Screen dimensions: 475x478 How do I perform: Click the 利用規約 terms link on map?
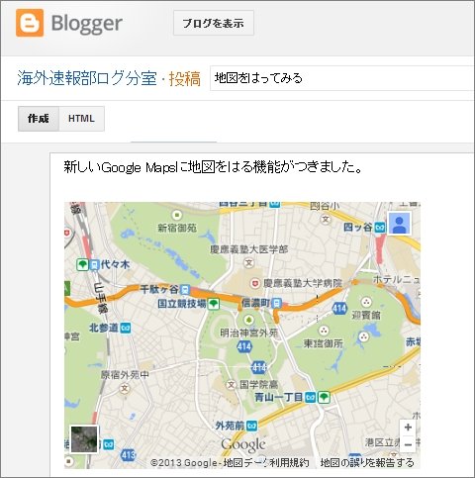click(290, 463)
